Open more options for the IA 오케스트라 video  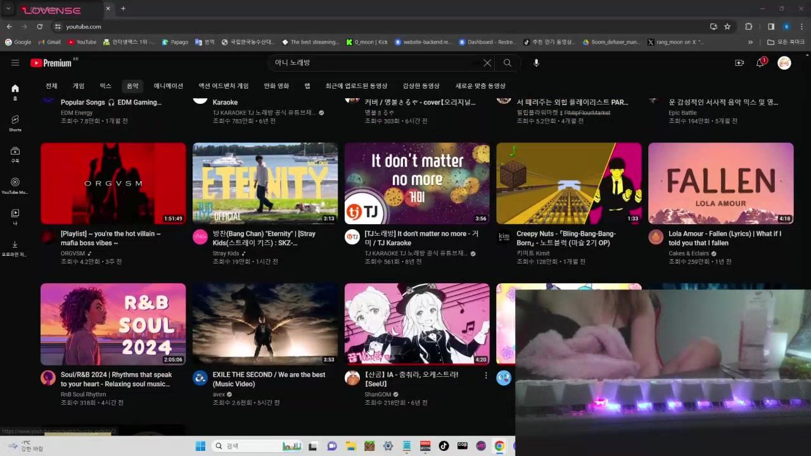tap(486, 376)
